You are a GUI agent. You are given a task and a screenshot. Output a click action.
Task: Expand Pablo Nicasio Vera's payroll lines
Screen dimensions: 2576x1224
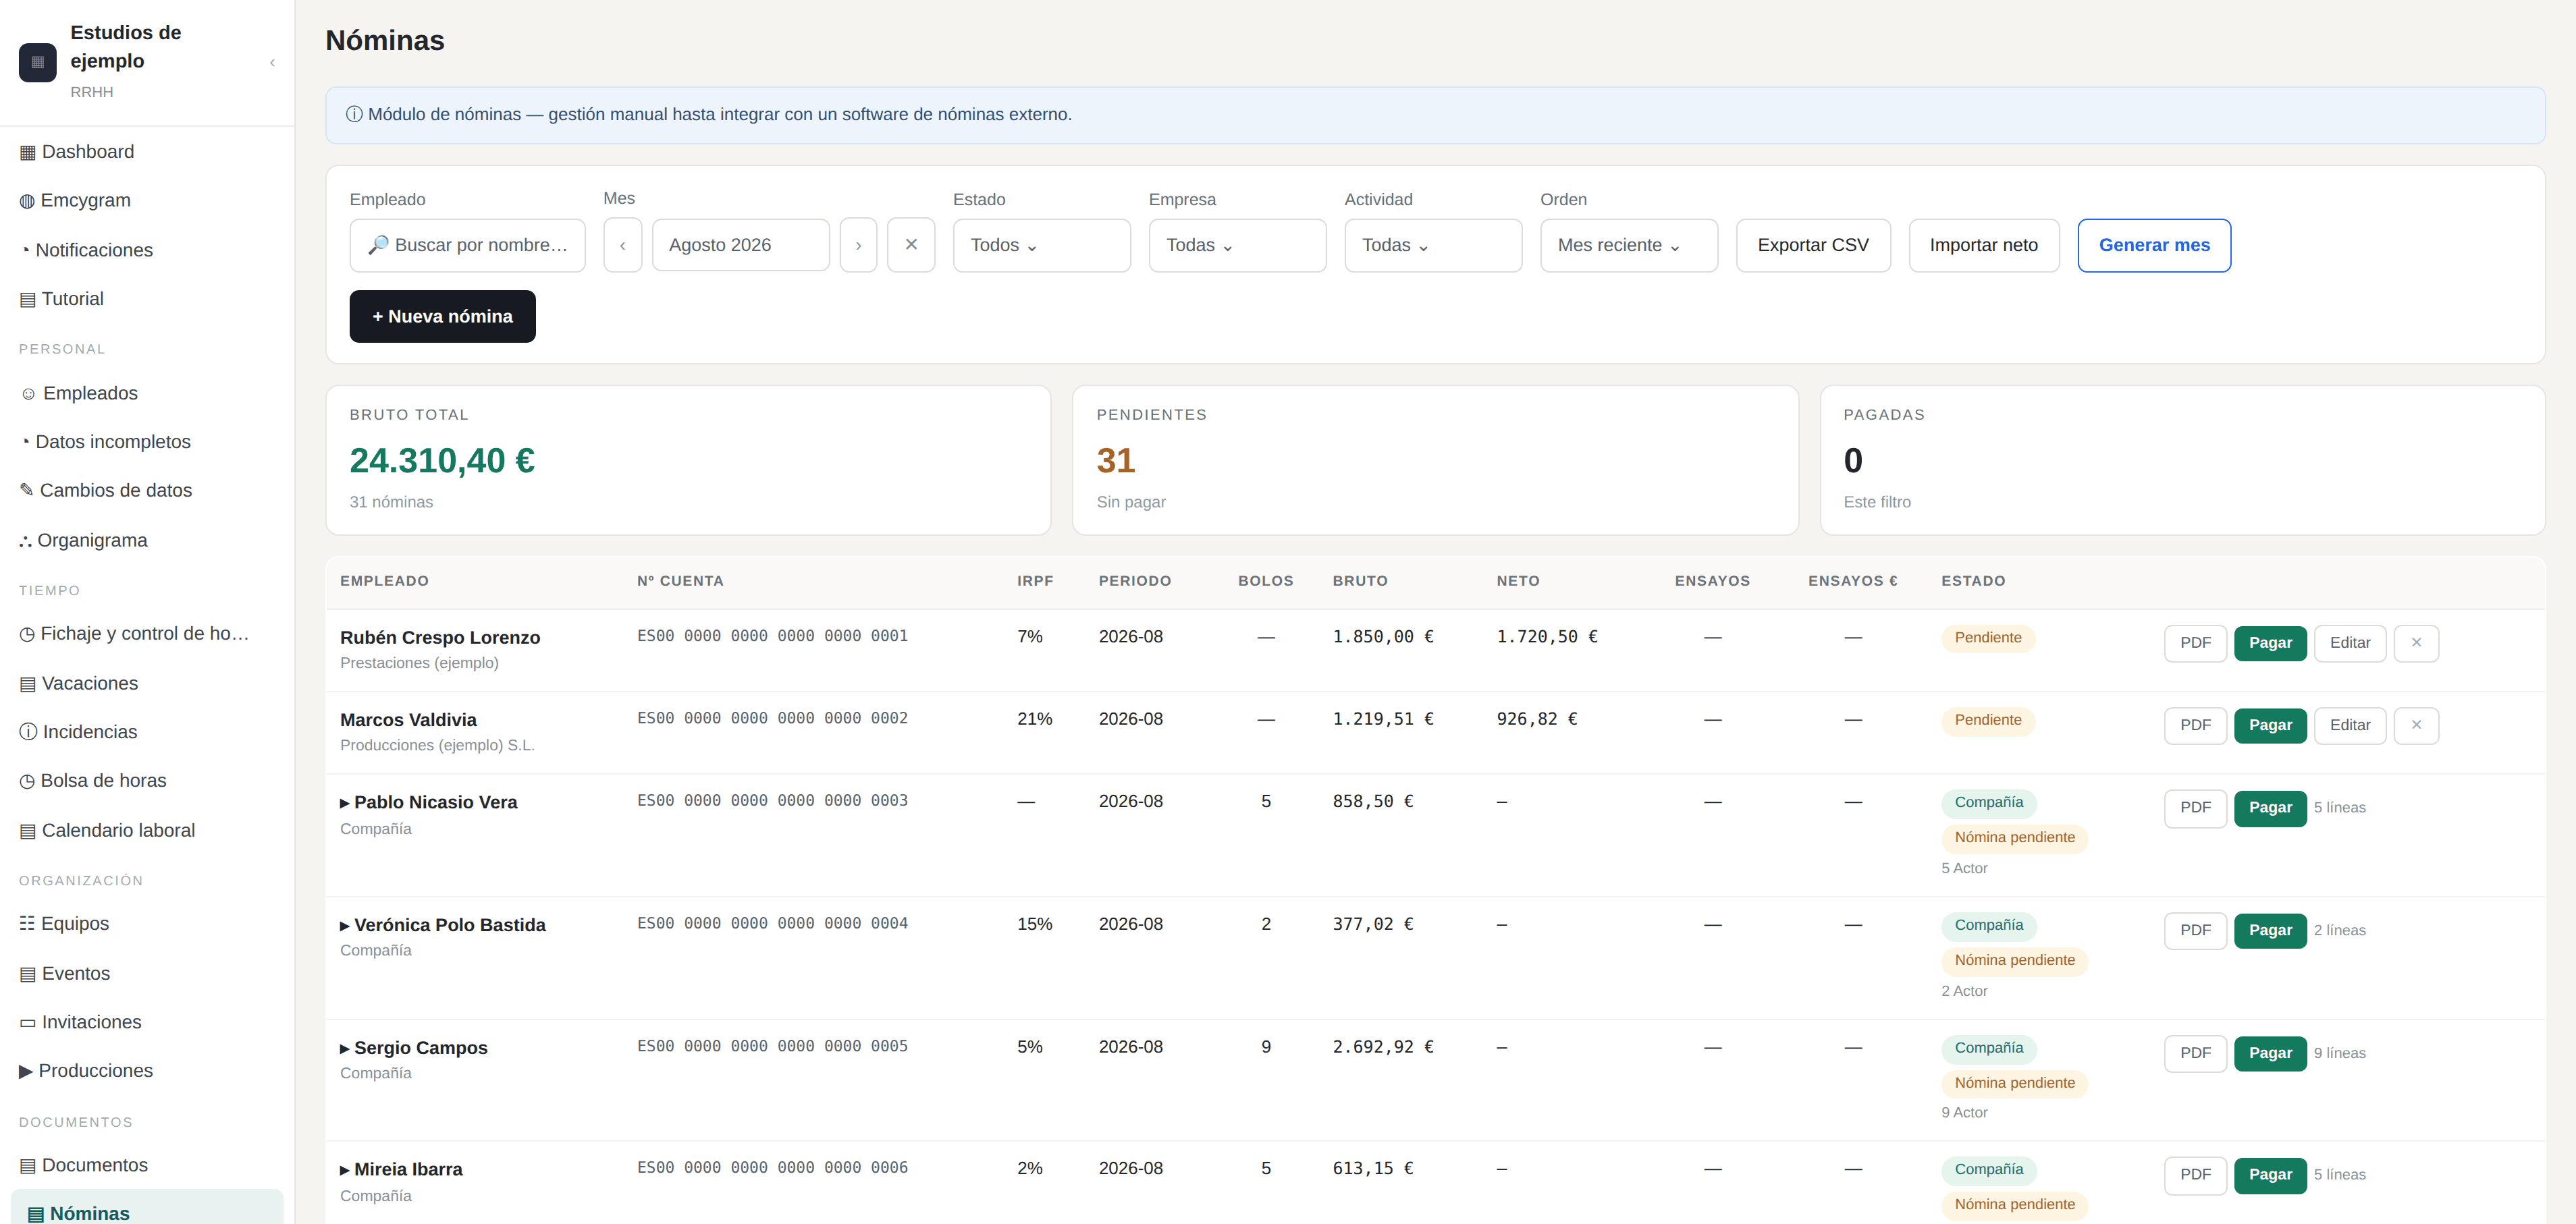[x=345, y=804]
